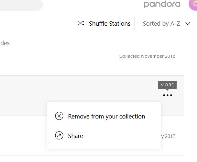The image size is (197, 162).
Task: Click the three-dot more options icon
Action: coord(168,95)
